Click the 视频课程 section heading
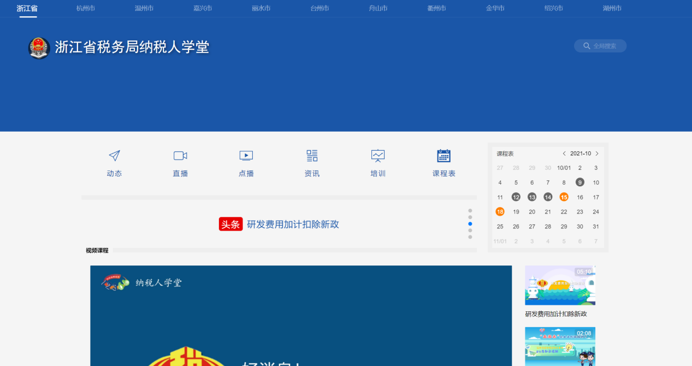Viewport: 692px width, 366px height. (97, 251)
